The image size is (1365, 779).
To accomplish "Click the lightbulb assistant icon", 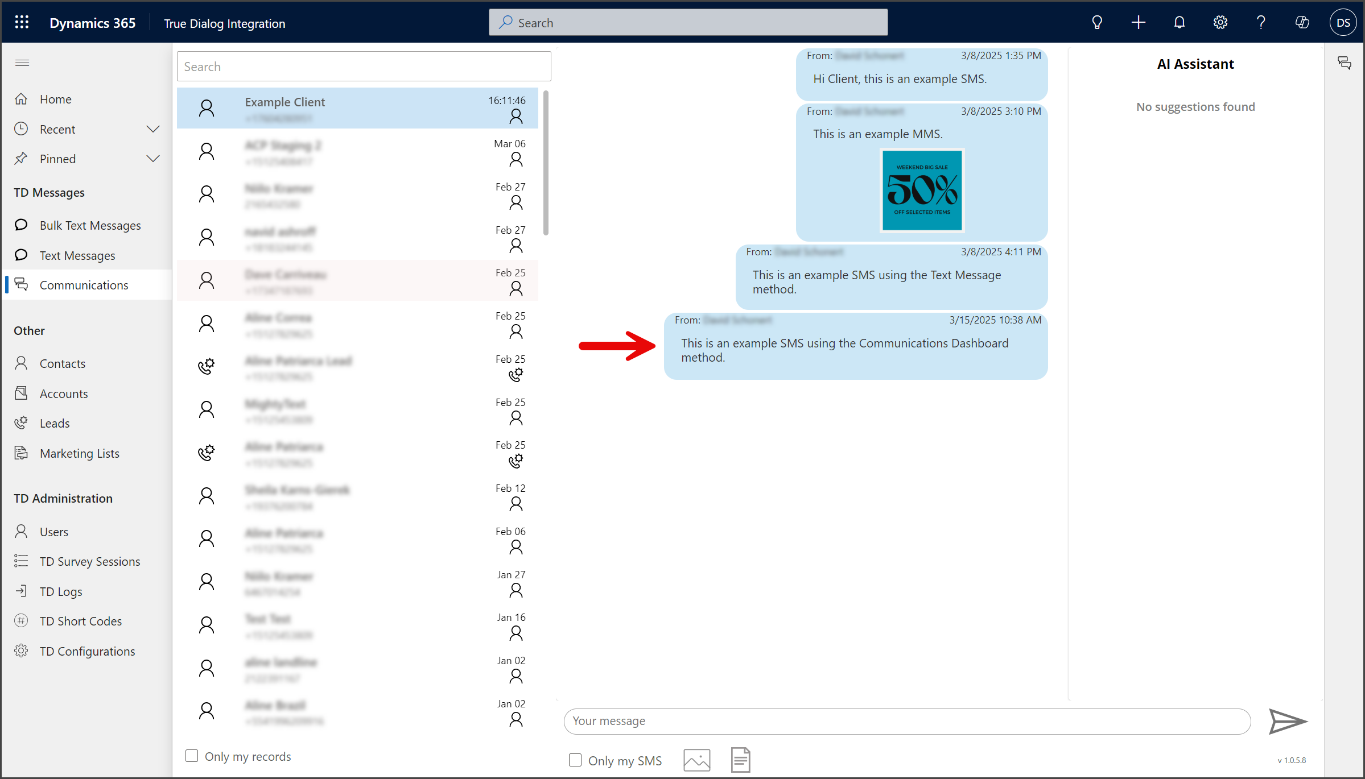I will pyautogui.click(x=1097, y=23).
